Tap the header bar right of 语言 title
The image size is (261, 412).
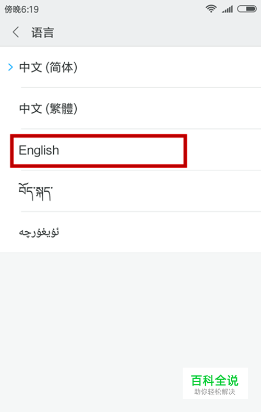(158, 32)
